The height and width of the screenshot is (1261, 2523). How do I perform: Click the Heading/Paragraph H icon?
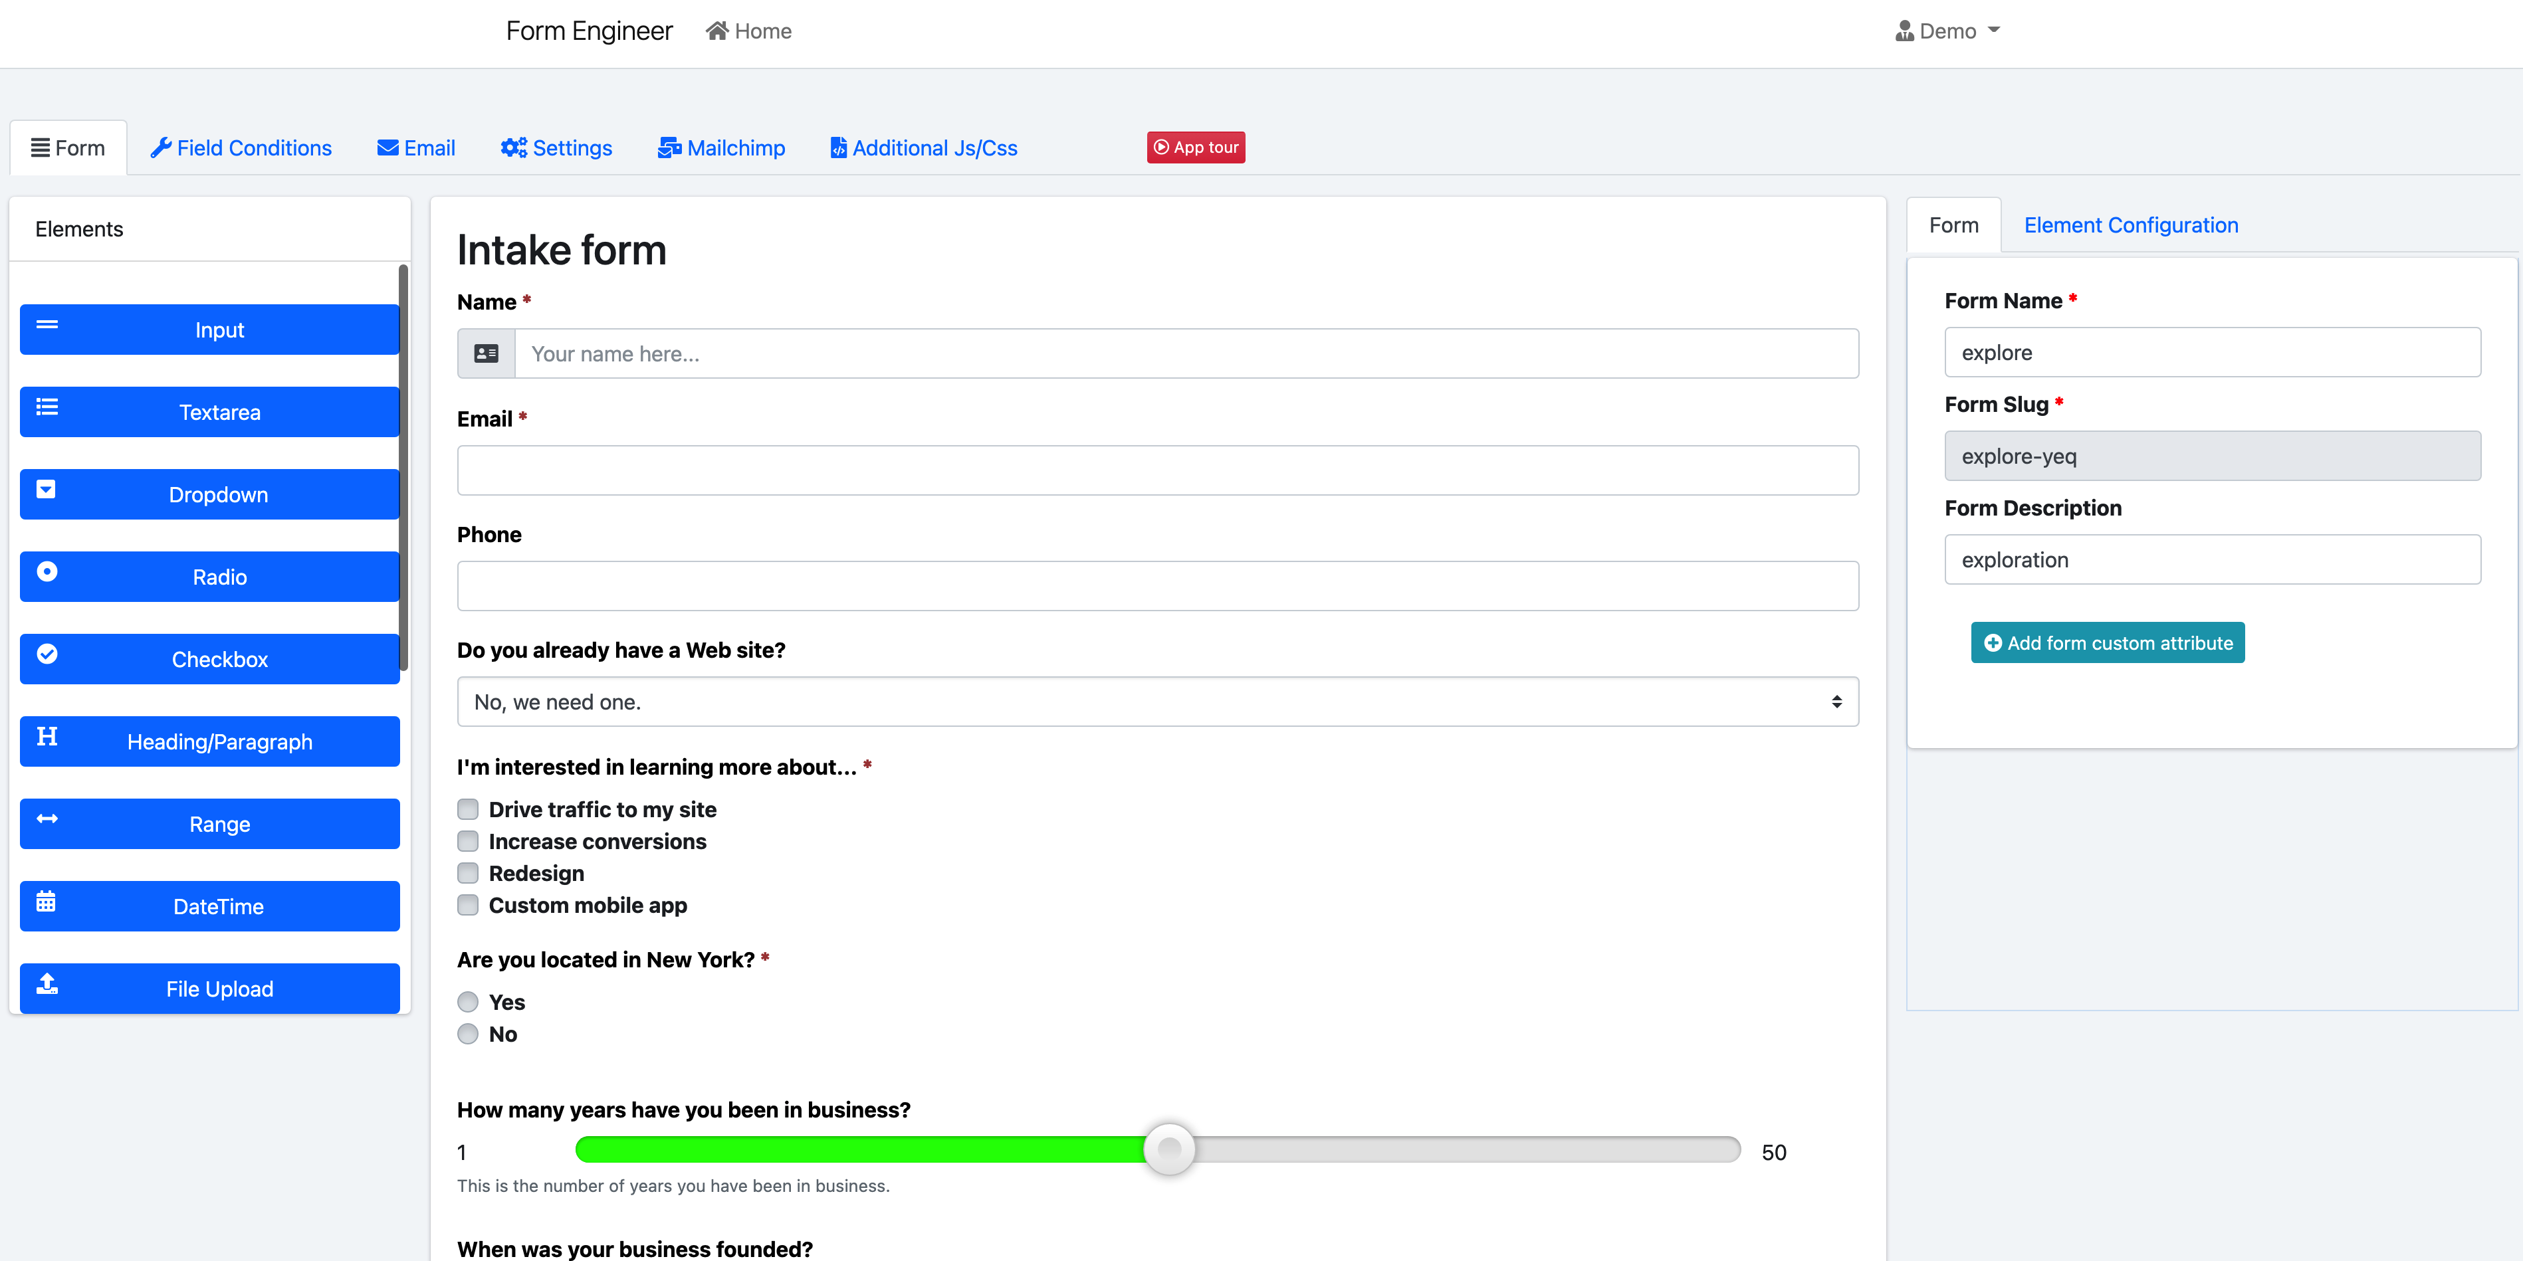(x=47, y=736)
